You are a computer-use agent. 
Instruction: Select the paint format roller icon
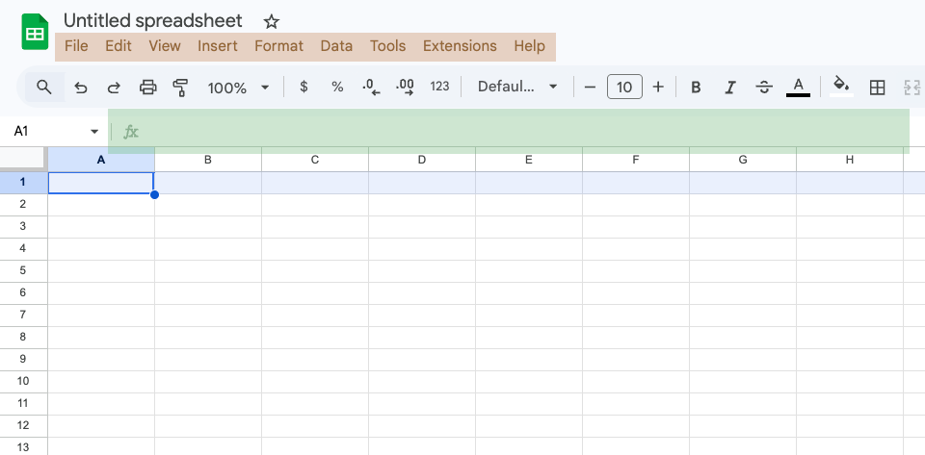coord(180,88)
